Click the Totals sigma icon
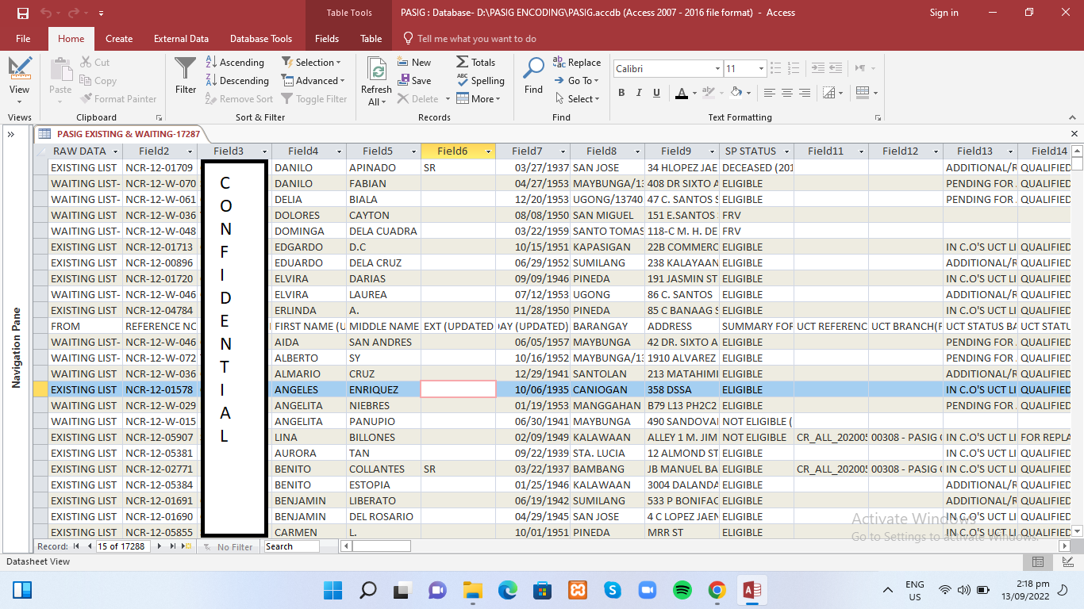Viewport: 1084px width, 609px height. pyautogui.click(x=475, y=63)
